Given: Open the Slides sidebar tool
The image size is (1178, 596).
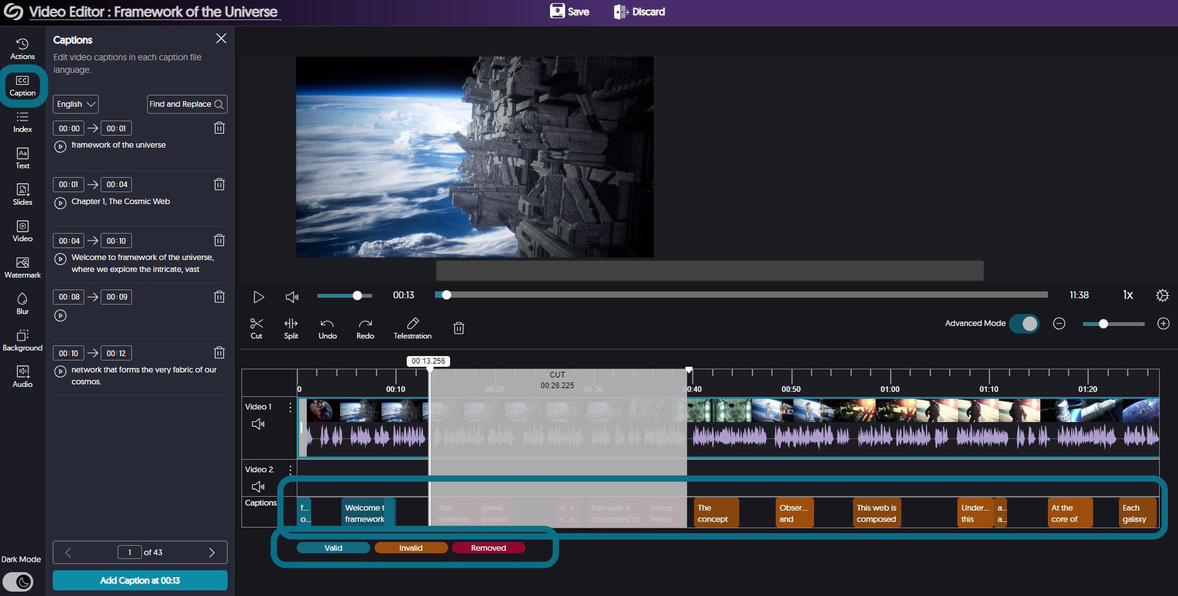Looking at the screenshot, I should (23, 195).
